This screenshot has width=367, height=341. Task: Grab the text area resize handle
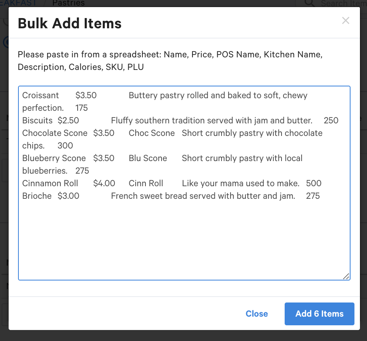click(x=346, y=276)
